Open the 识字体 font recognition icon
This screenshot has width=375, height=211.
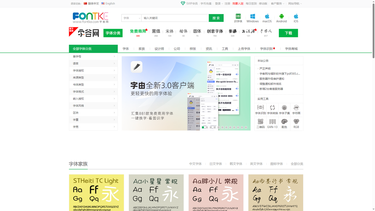click(238, 18)
